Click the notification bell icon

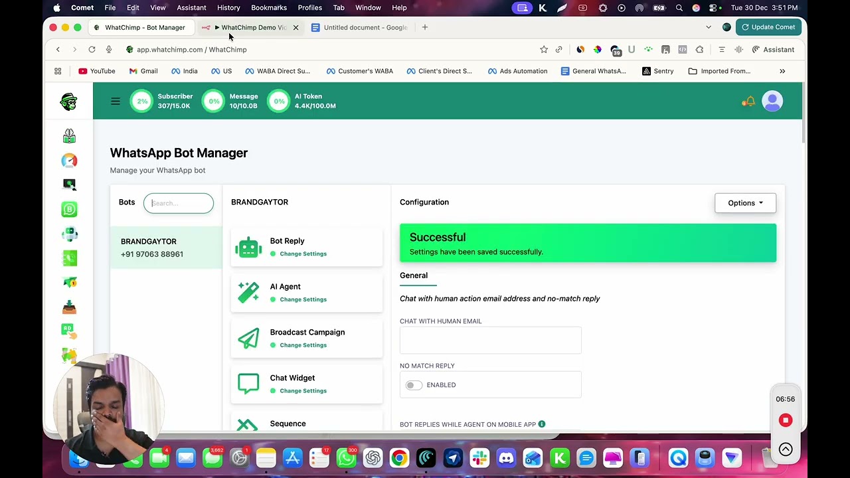coord(749,102)
